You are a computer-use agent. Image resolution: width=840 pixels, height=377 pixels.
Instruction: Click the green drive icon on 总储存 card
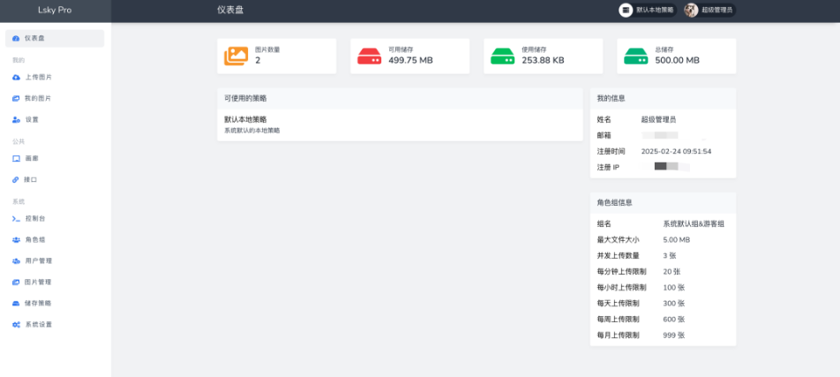(x=636, y=57)
